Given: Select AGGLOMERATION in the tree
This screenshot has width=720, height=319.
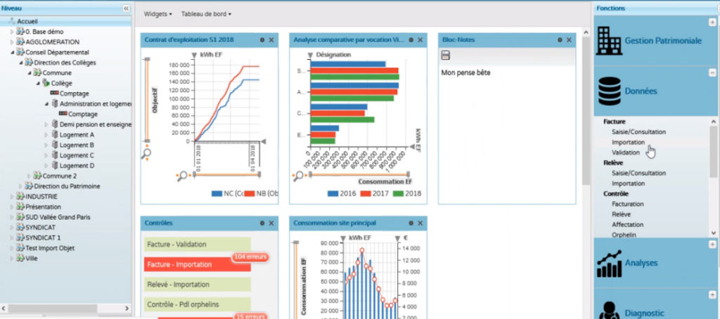Looking at the screenshot, I should 52,41.
